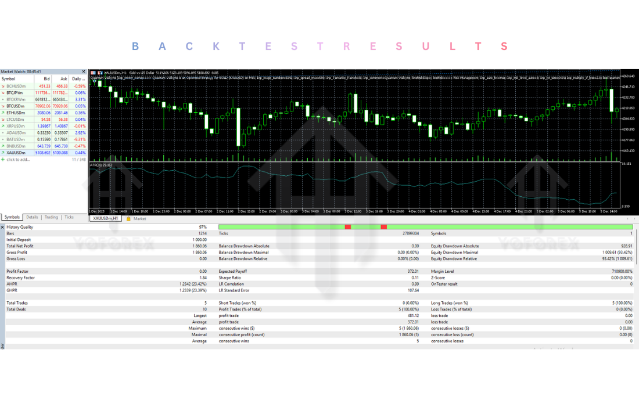Image resolution: width=639 pixels, height=418 pixels.
Task: Open the Trading tab
Action: coord(51,217)
